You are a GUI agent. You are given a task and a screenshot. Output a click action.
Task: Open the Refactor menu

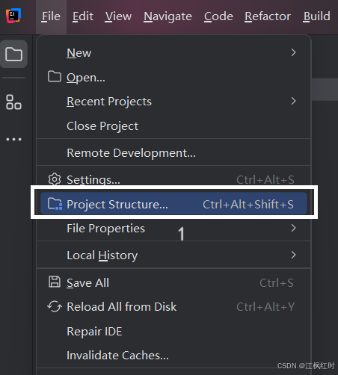(268, 16)
